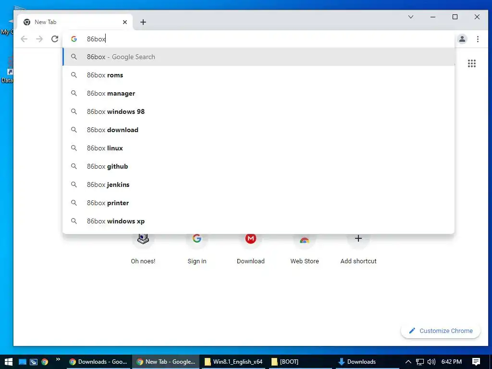Viewport: 492px width, 369px height.
Task: Go back using the back arrow
Action: click(24, 39)
